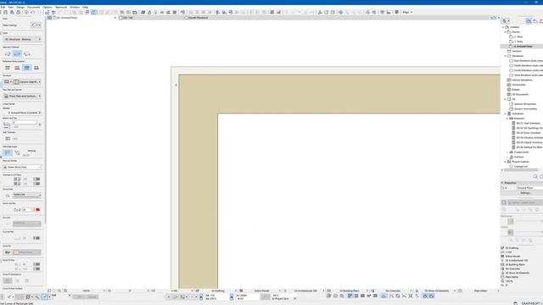Screen dimensions: 543x305
Task: Click the Print icon in toolbar
Action: 19,12
